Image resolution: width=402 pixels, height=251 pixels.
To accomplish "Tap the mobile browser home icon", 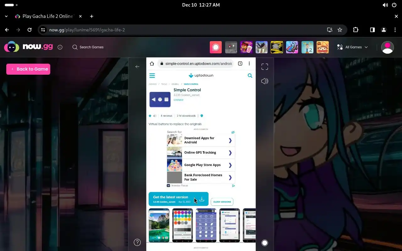I will (152, 63).
